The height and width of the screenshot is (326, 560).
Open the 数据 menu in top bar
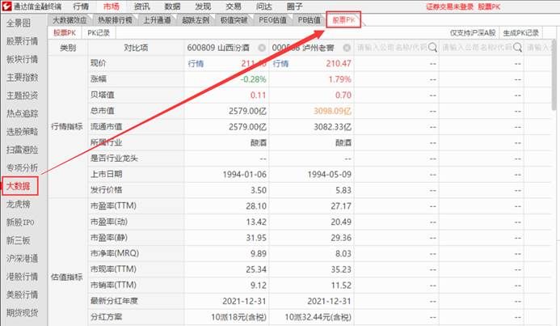point(173,6)
